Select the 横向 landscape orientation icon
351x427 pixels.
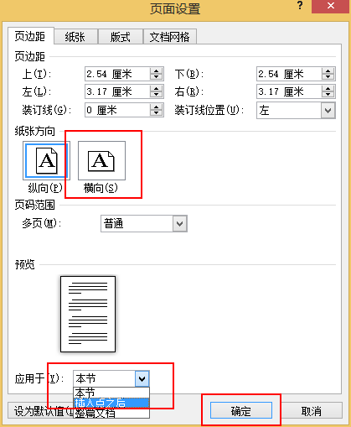coord(101,161)
